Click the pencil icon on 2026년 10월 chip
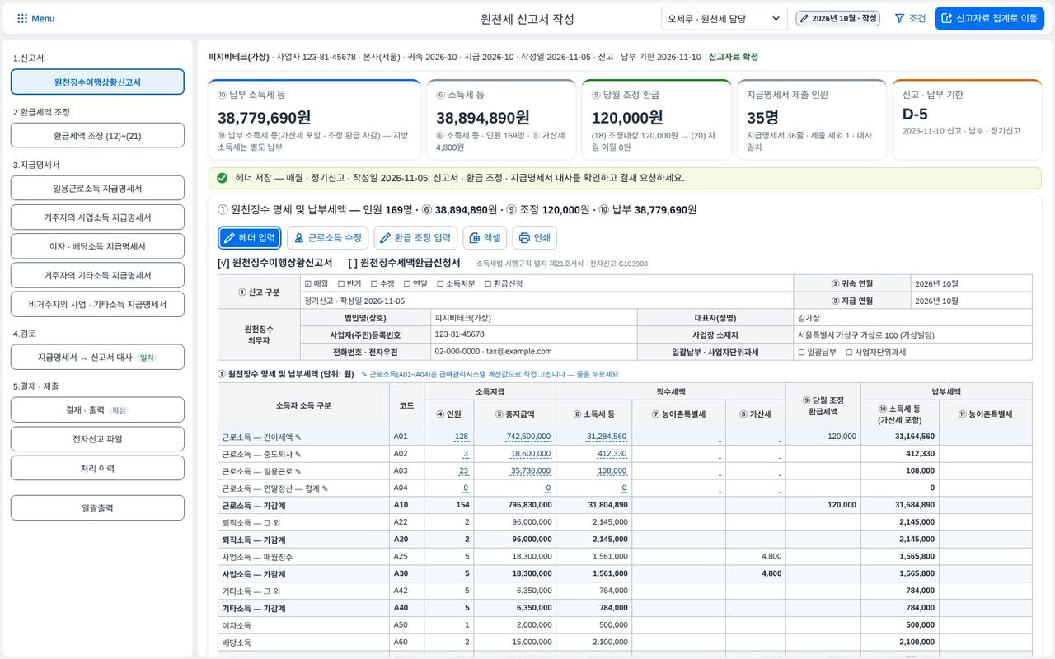The height and width of the screenshot is (659, 1055). (x=804, y=18)
